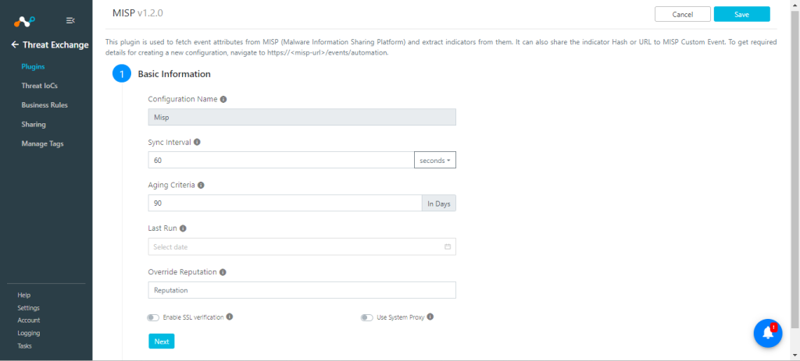Screen dimensions: 800x361
Task: Click the back arrow beside Threat Exchange
Action: point(16,44)
